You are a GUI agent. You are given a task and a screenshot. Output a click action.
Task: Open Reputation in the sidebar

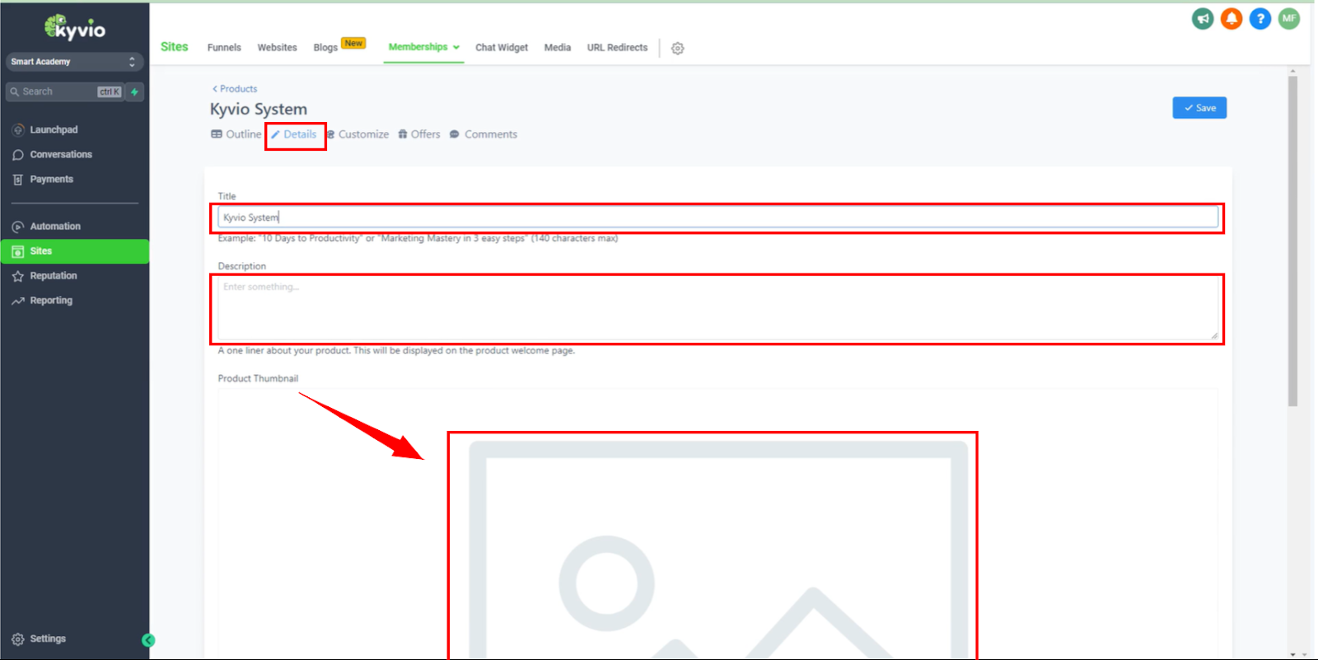click(54, 276)
